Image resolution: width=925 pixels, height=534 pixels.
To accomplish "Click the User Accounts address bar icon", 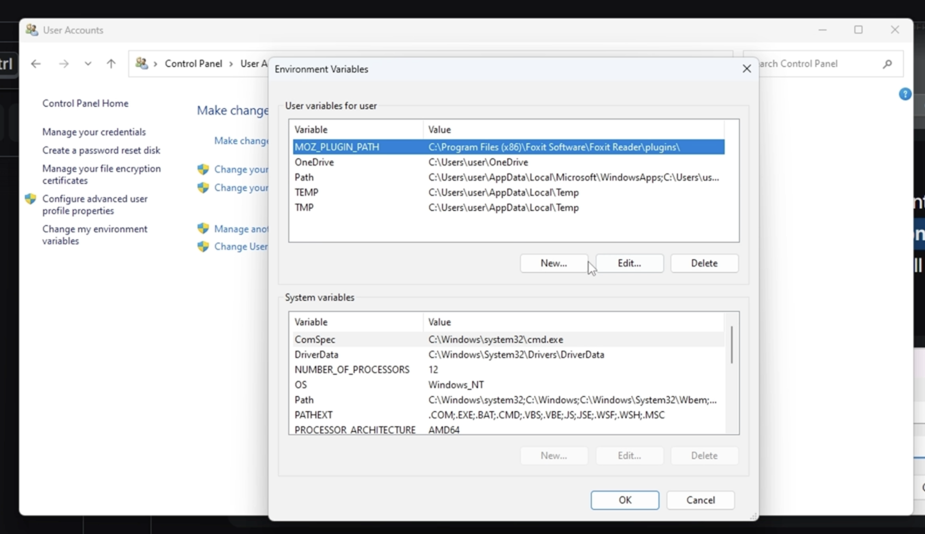I will click(x=141, y=63).
